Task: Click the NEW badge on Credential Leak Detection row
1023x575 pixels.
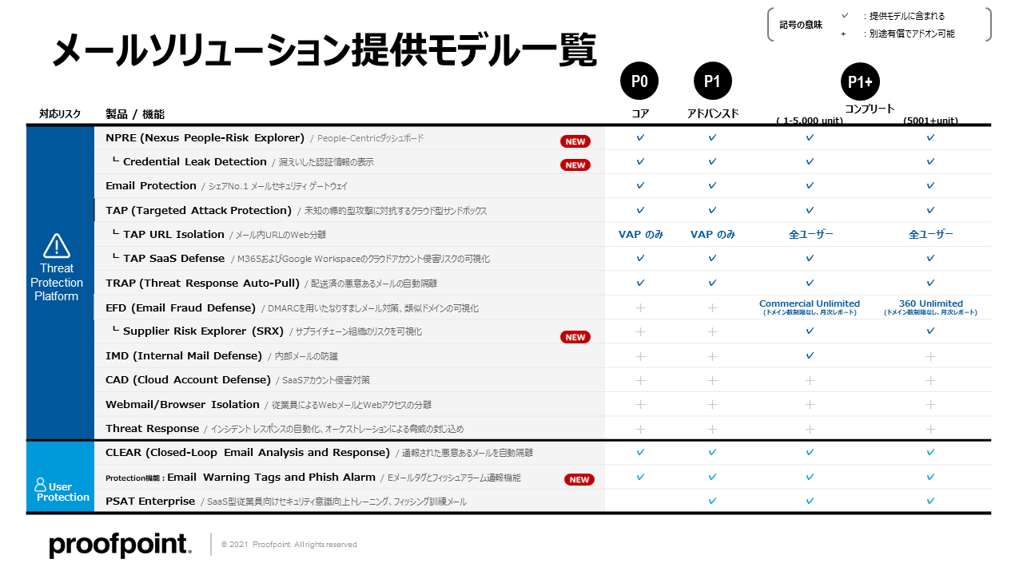Action: tap(575, 165)
